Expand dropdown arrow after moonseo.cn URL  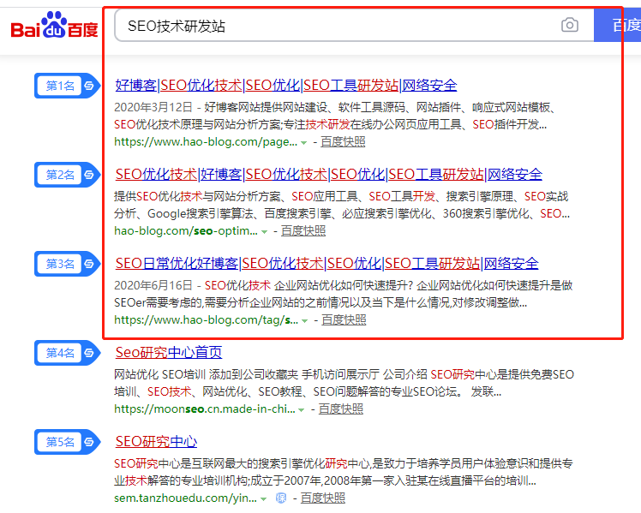point(302,410)
